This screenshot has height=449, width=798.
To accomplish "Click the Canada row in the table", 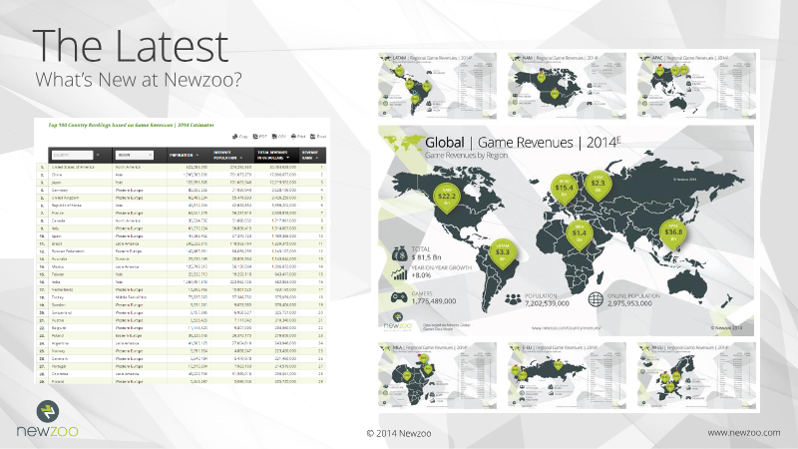I will 182,221.
